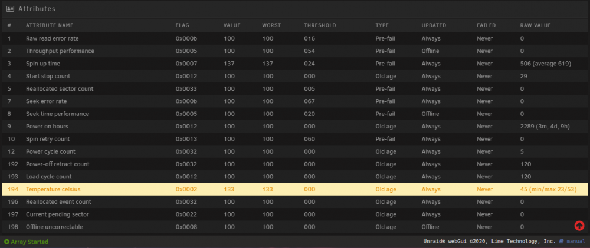Select the Raw read error rate row
The width and height of the screenshot is (590, 248).
click(x=295, y=38)
